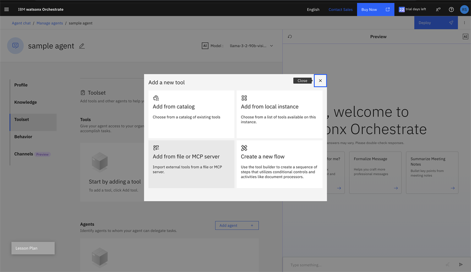Click the Preview panel heading text

coord(378,36)
